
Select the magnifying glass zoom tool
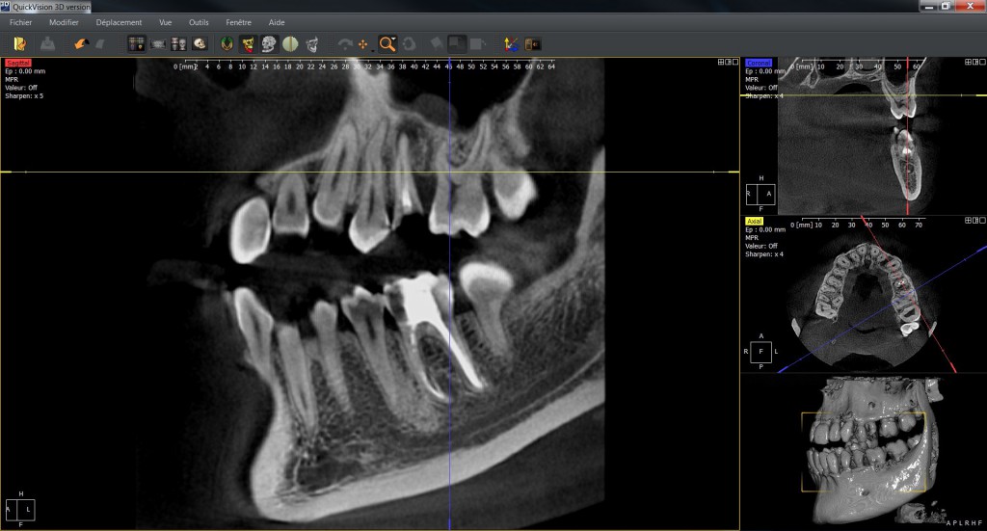coord(387,43)
